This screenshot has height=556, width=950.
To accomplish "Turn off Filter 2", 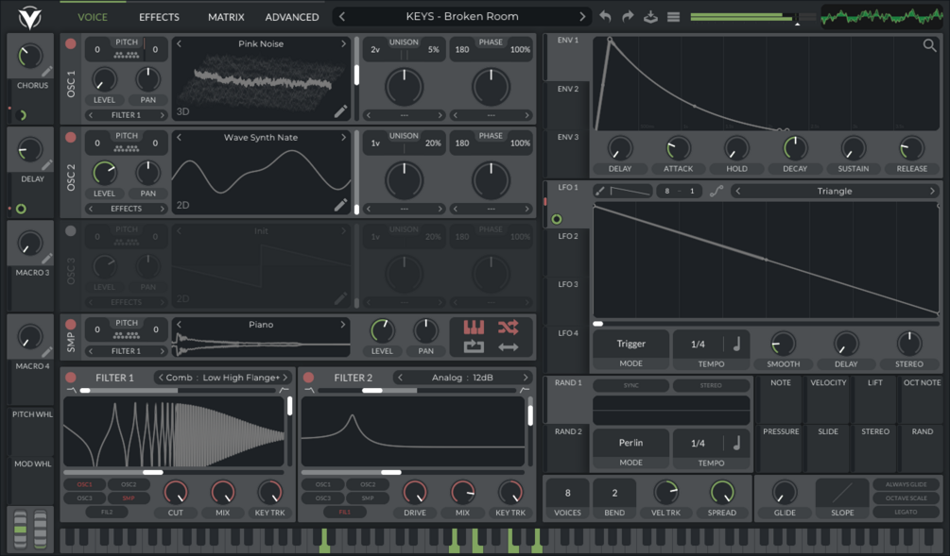I will pyautogui.click(x=308, y=378).
